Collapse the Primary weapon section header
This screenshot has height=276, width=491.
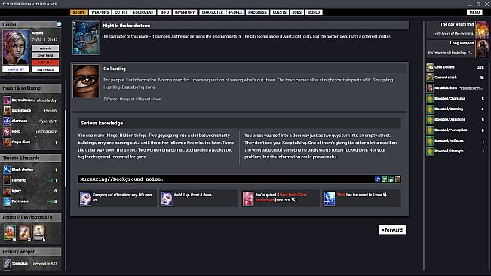[31, 252]
